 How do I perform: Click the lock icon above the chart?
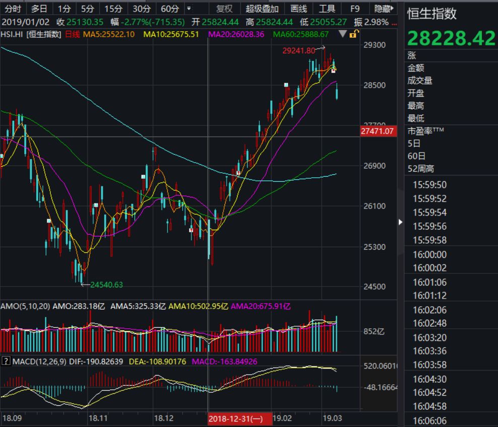(x=354, y=34)
